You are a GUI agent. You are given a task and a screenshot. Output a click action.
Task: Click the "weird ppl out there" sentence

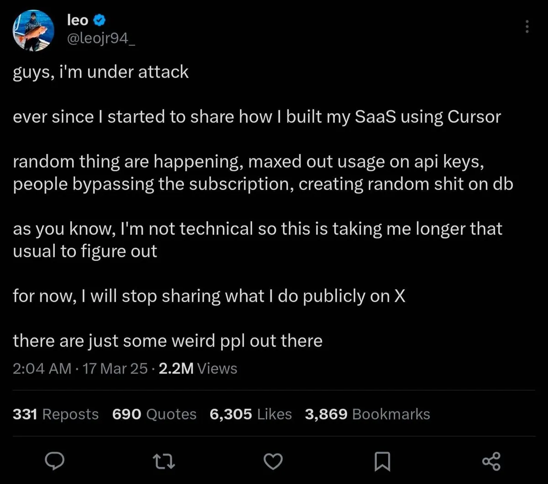[x=168, y=341]
